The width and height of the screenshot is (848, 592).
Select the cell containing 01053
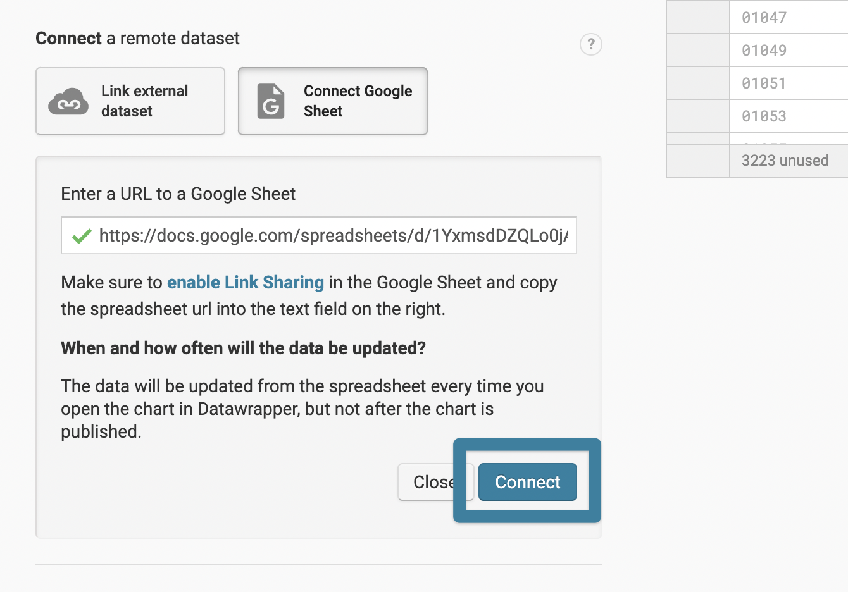click(788, 116)
